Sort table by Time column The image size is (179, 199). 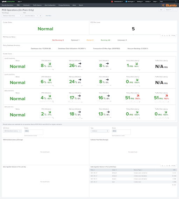pyautogui.click(x=100, y=170)
